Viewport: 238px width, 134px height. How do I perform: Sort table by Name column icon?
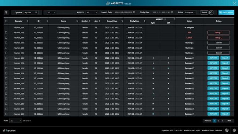point(77,21)
